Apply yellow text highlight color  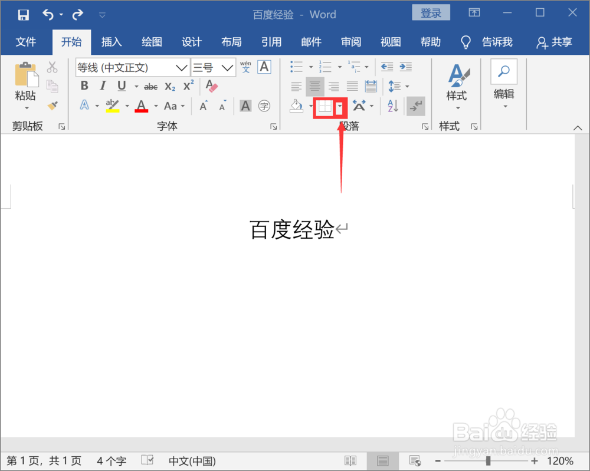pos(112,106)
